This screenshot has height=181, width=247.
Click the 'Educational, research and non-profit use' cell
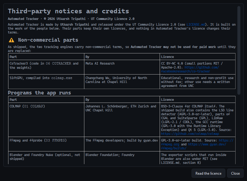pyautogui.click(x=198, y=81)
